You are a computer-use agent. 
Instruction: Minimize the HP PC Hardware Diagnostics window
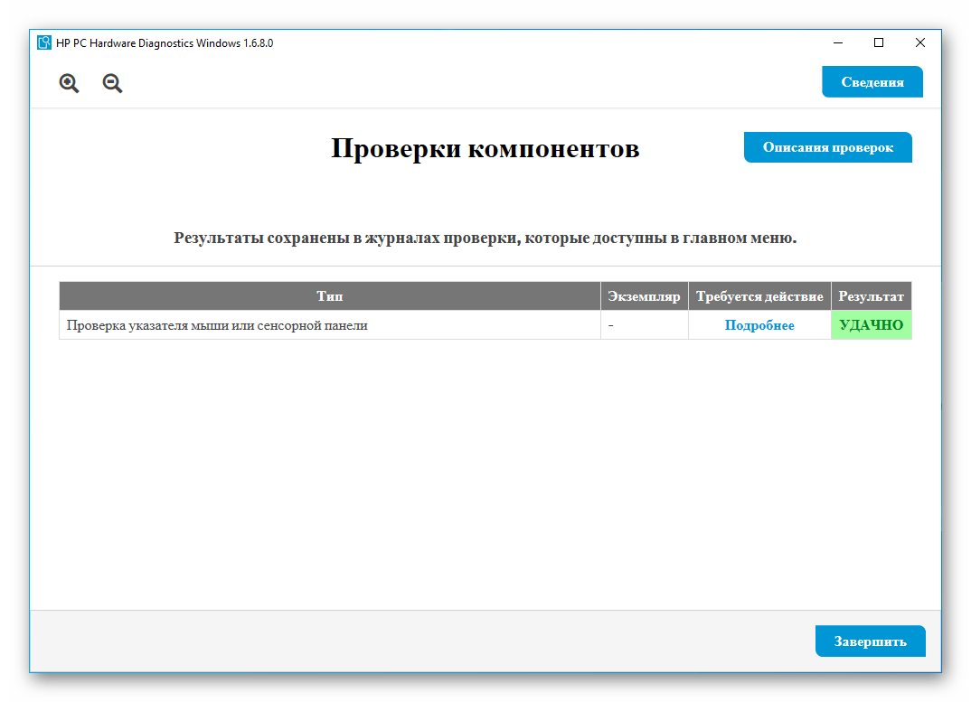pyautogui.click(x=836, y=42)
